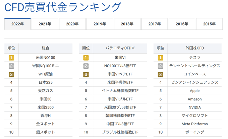Select the マイクロソフト entry

[x=195, y=116]
